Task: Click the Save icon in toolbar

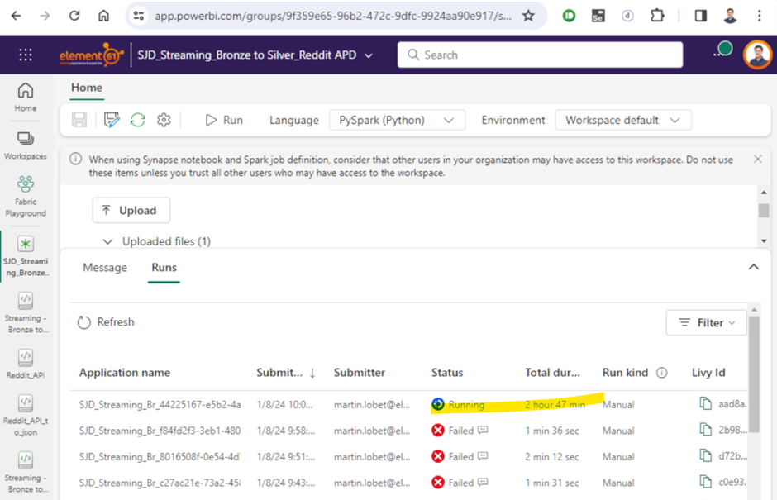Action: [x=79, y=120]
